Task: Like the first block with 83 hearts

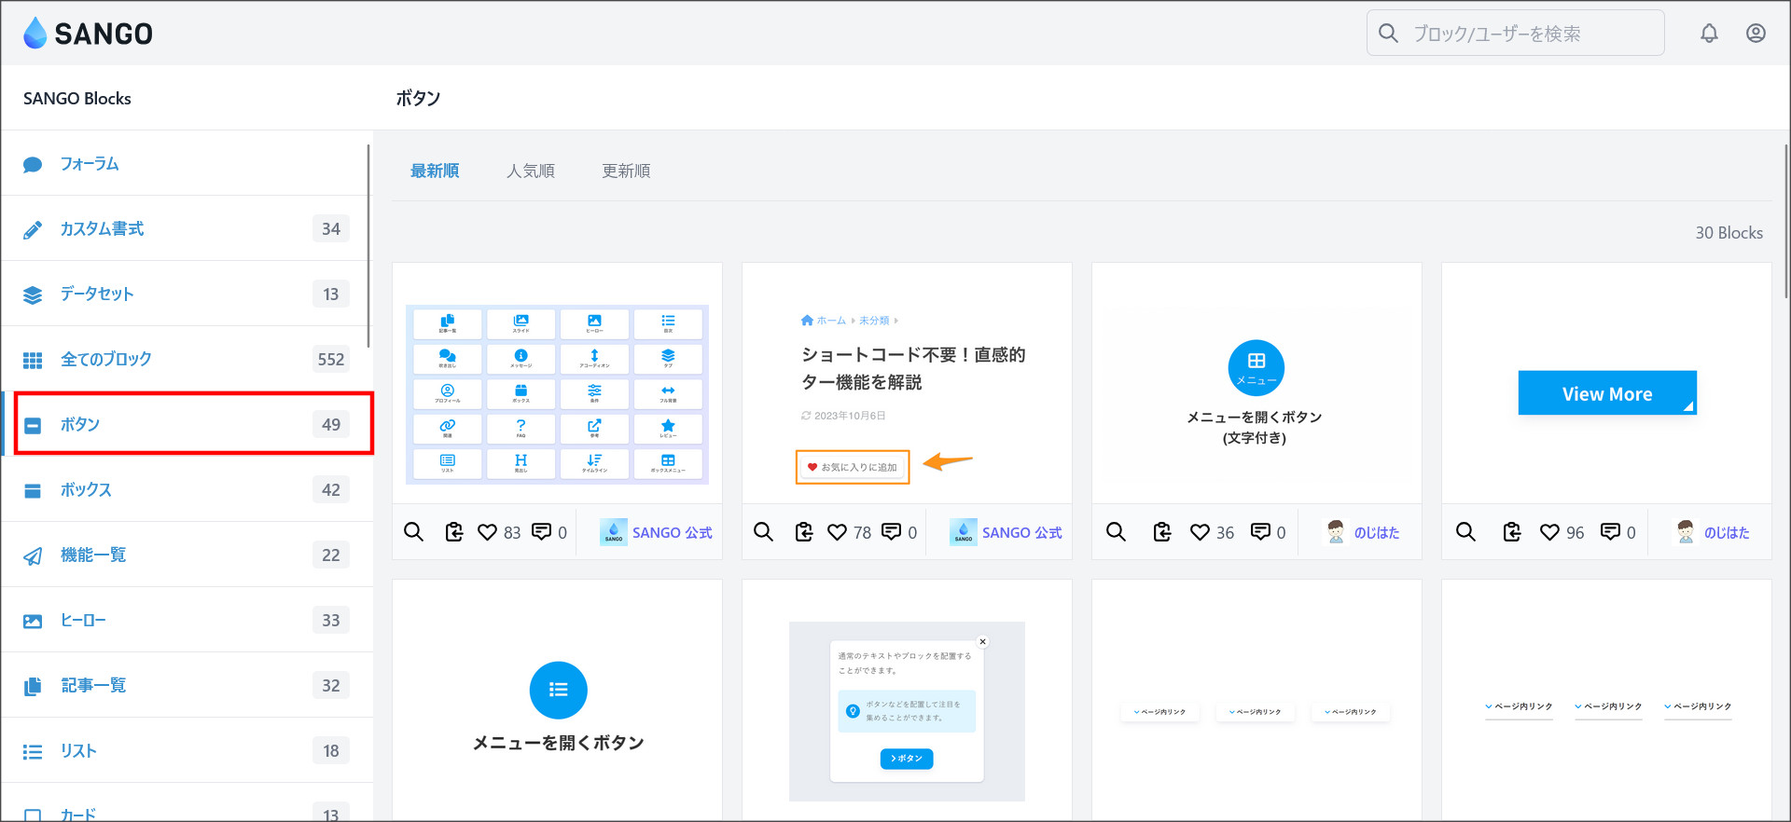Action: [487, 532]
